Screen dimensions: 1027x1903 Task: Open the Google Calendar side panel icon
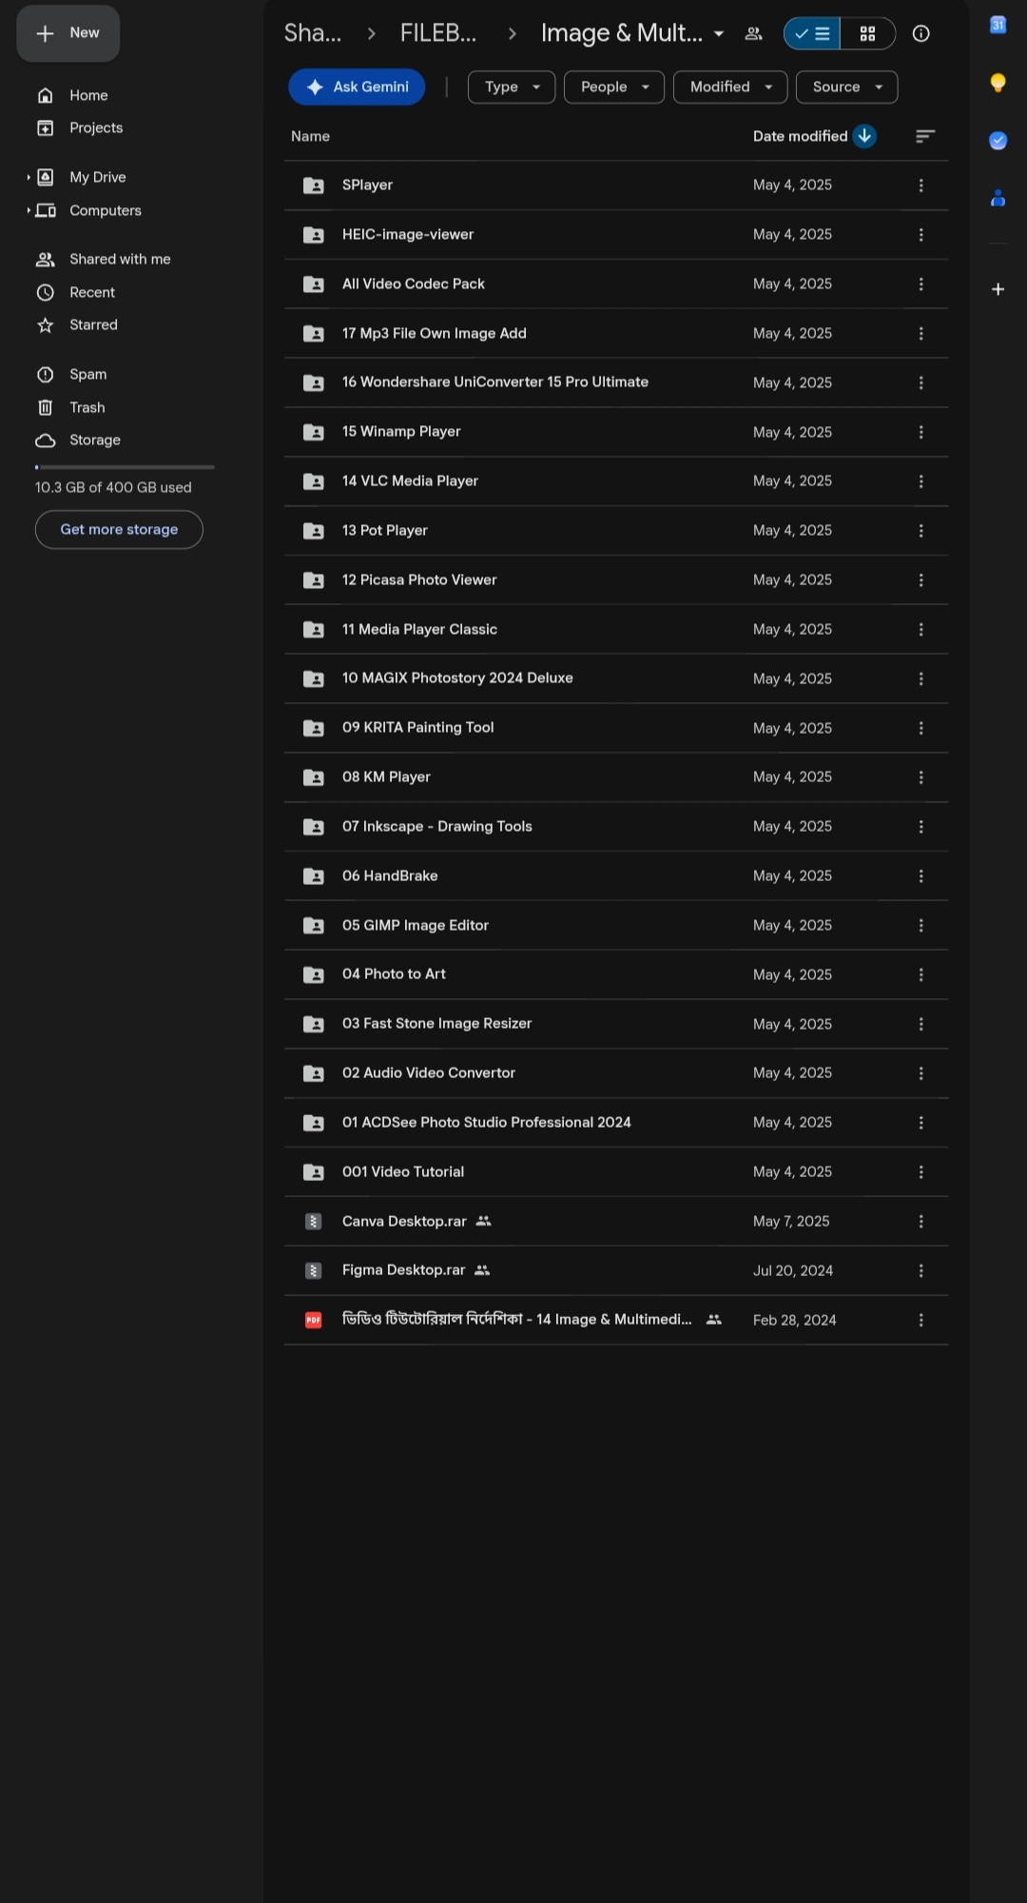pyautogui.click(x=998, y=26)
